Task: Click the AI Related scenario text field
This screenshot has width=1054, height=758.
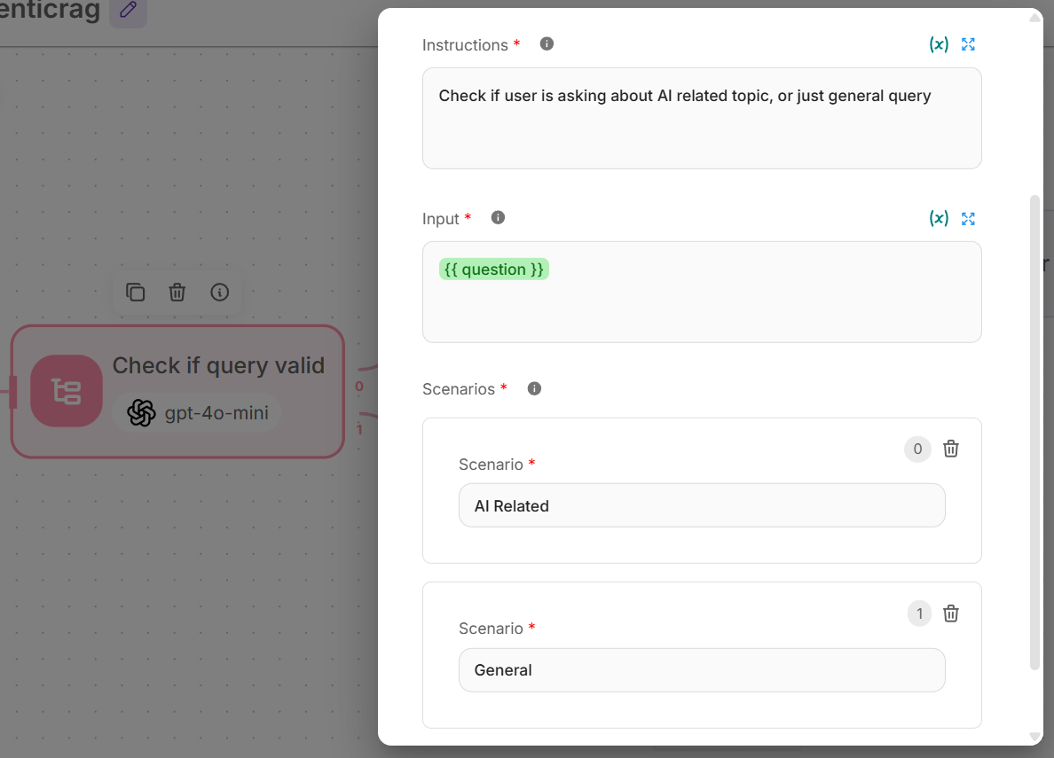Action: 701,505
